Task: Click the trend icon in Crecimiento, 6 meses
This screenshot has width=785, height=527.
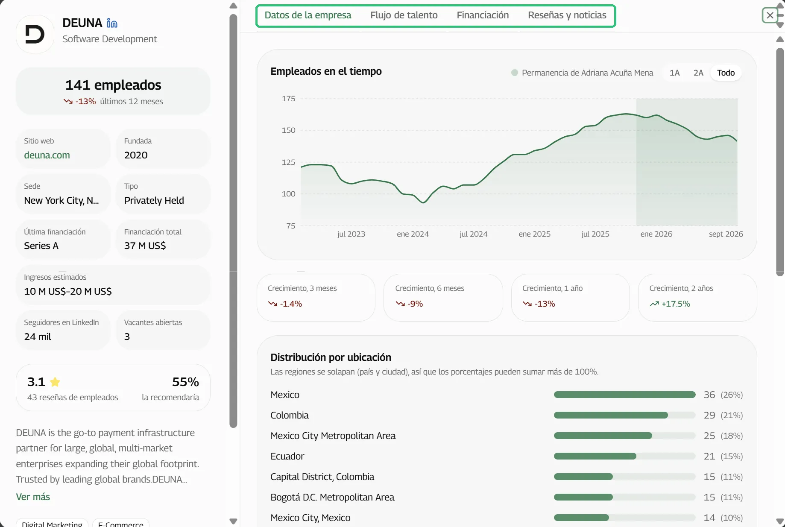Action: coord(400,304)
